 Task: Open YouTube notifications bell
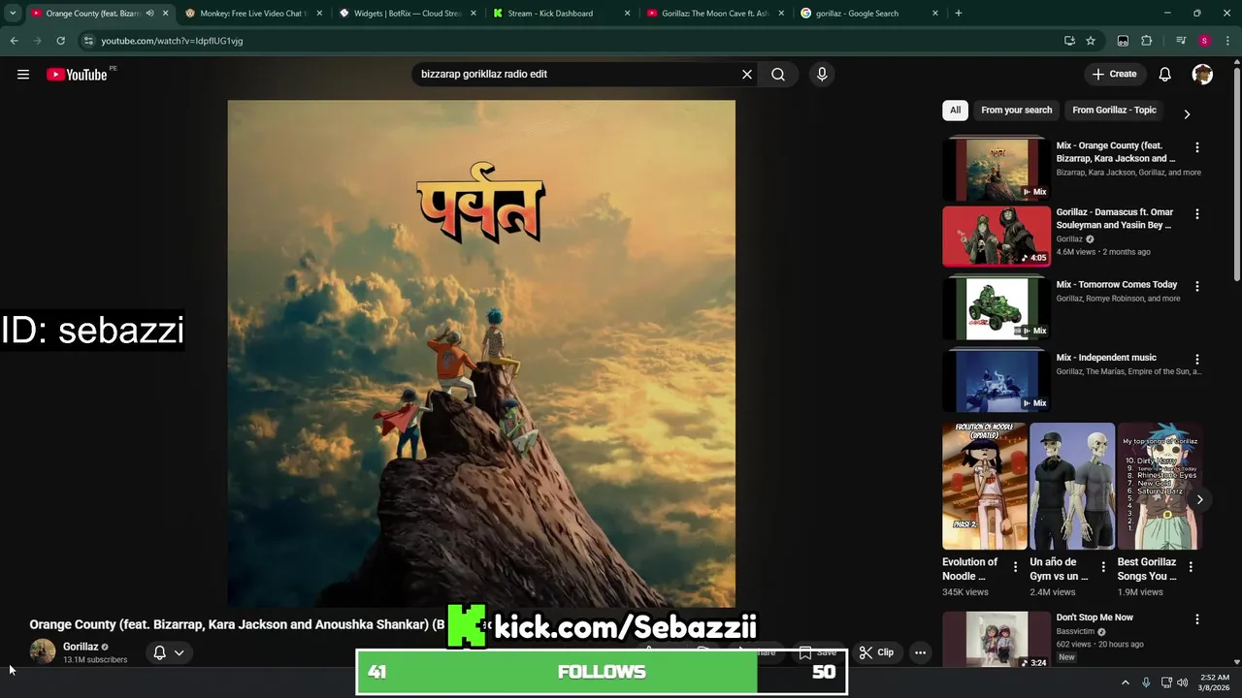click(x=1165, y=75)
